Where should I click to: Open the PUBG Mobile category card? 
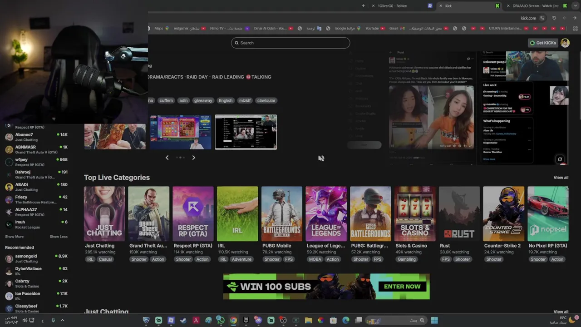(x=282, y=214)
